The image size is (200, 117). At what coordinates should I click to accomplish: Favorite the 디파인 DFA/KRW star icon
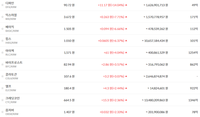click(2, 5)
